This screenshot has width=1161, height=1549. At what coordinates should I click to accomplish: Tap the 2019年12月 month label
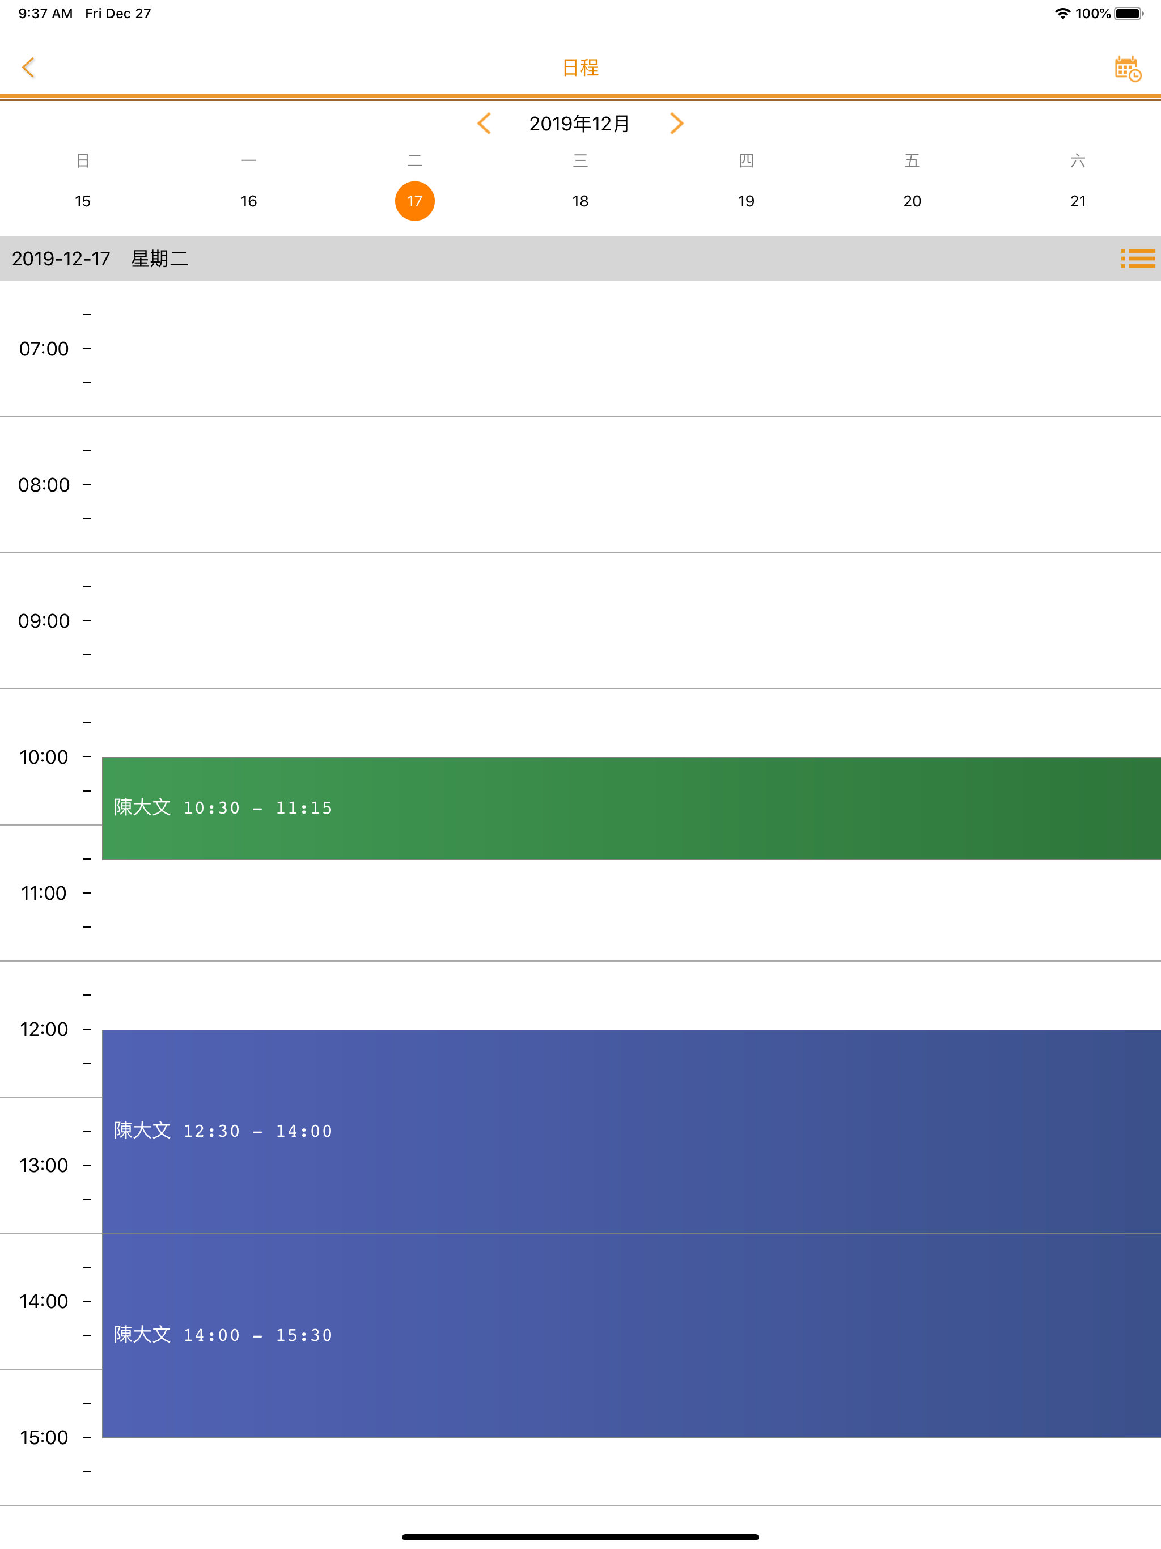[580, 123]
